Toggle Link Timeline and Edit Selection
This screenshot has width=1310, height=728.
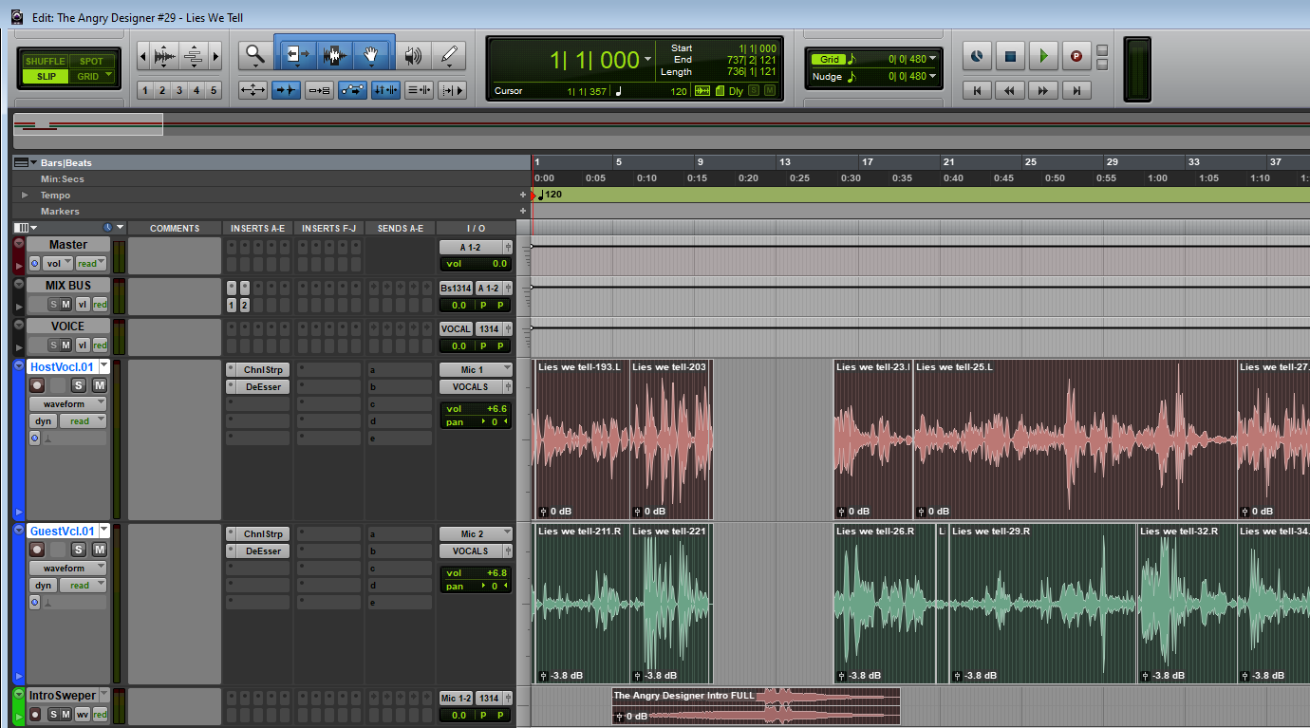point(384,90)
